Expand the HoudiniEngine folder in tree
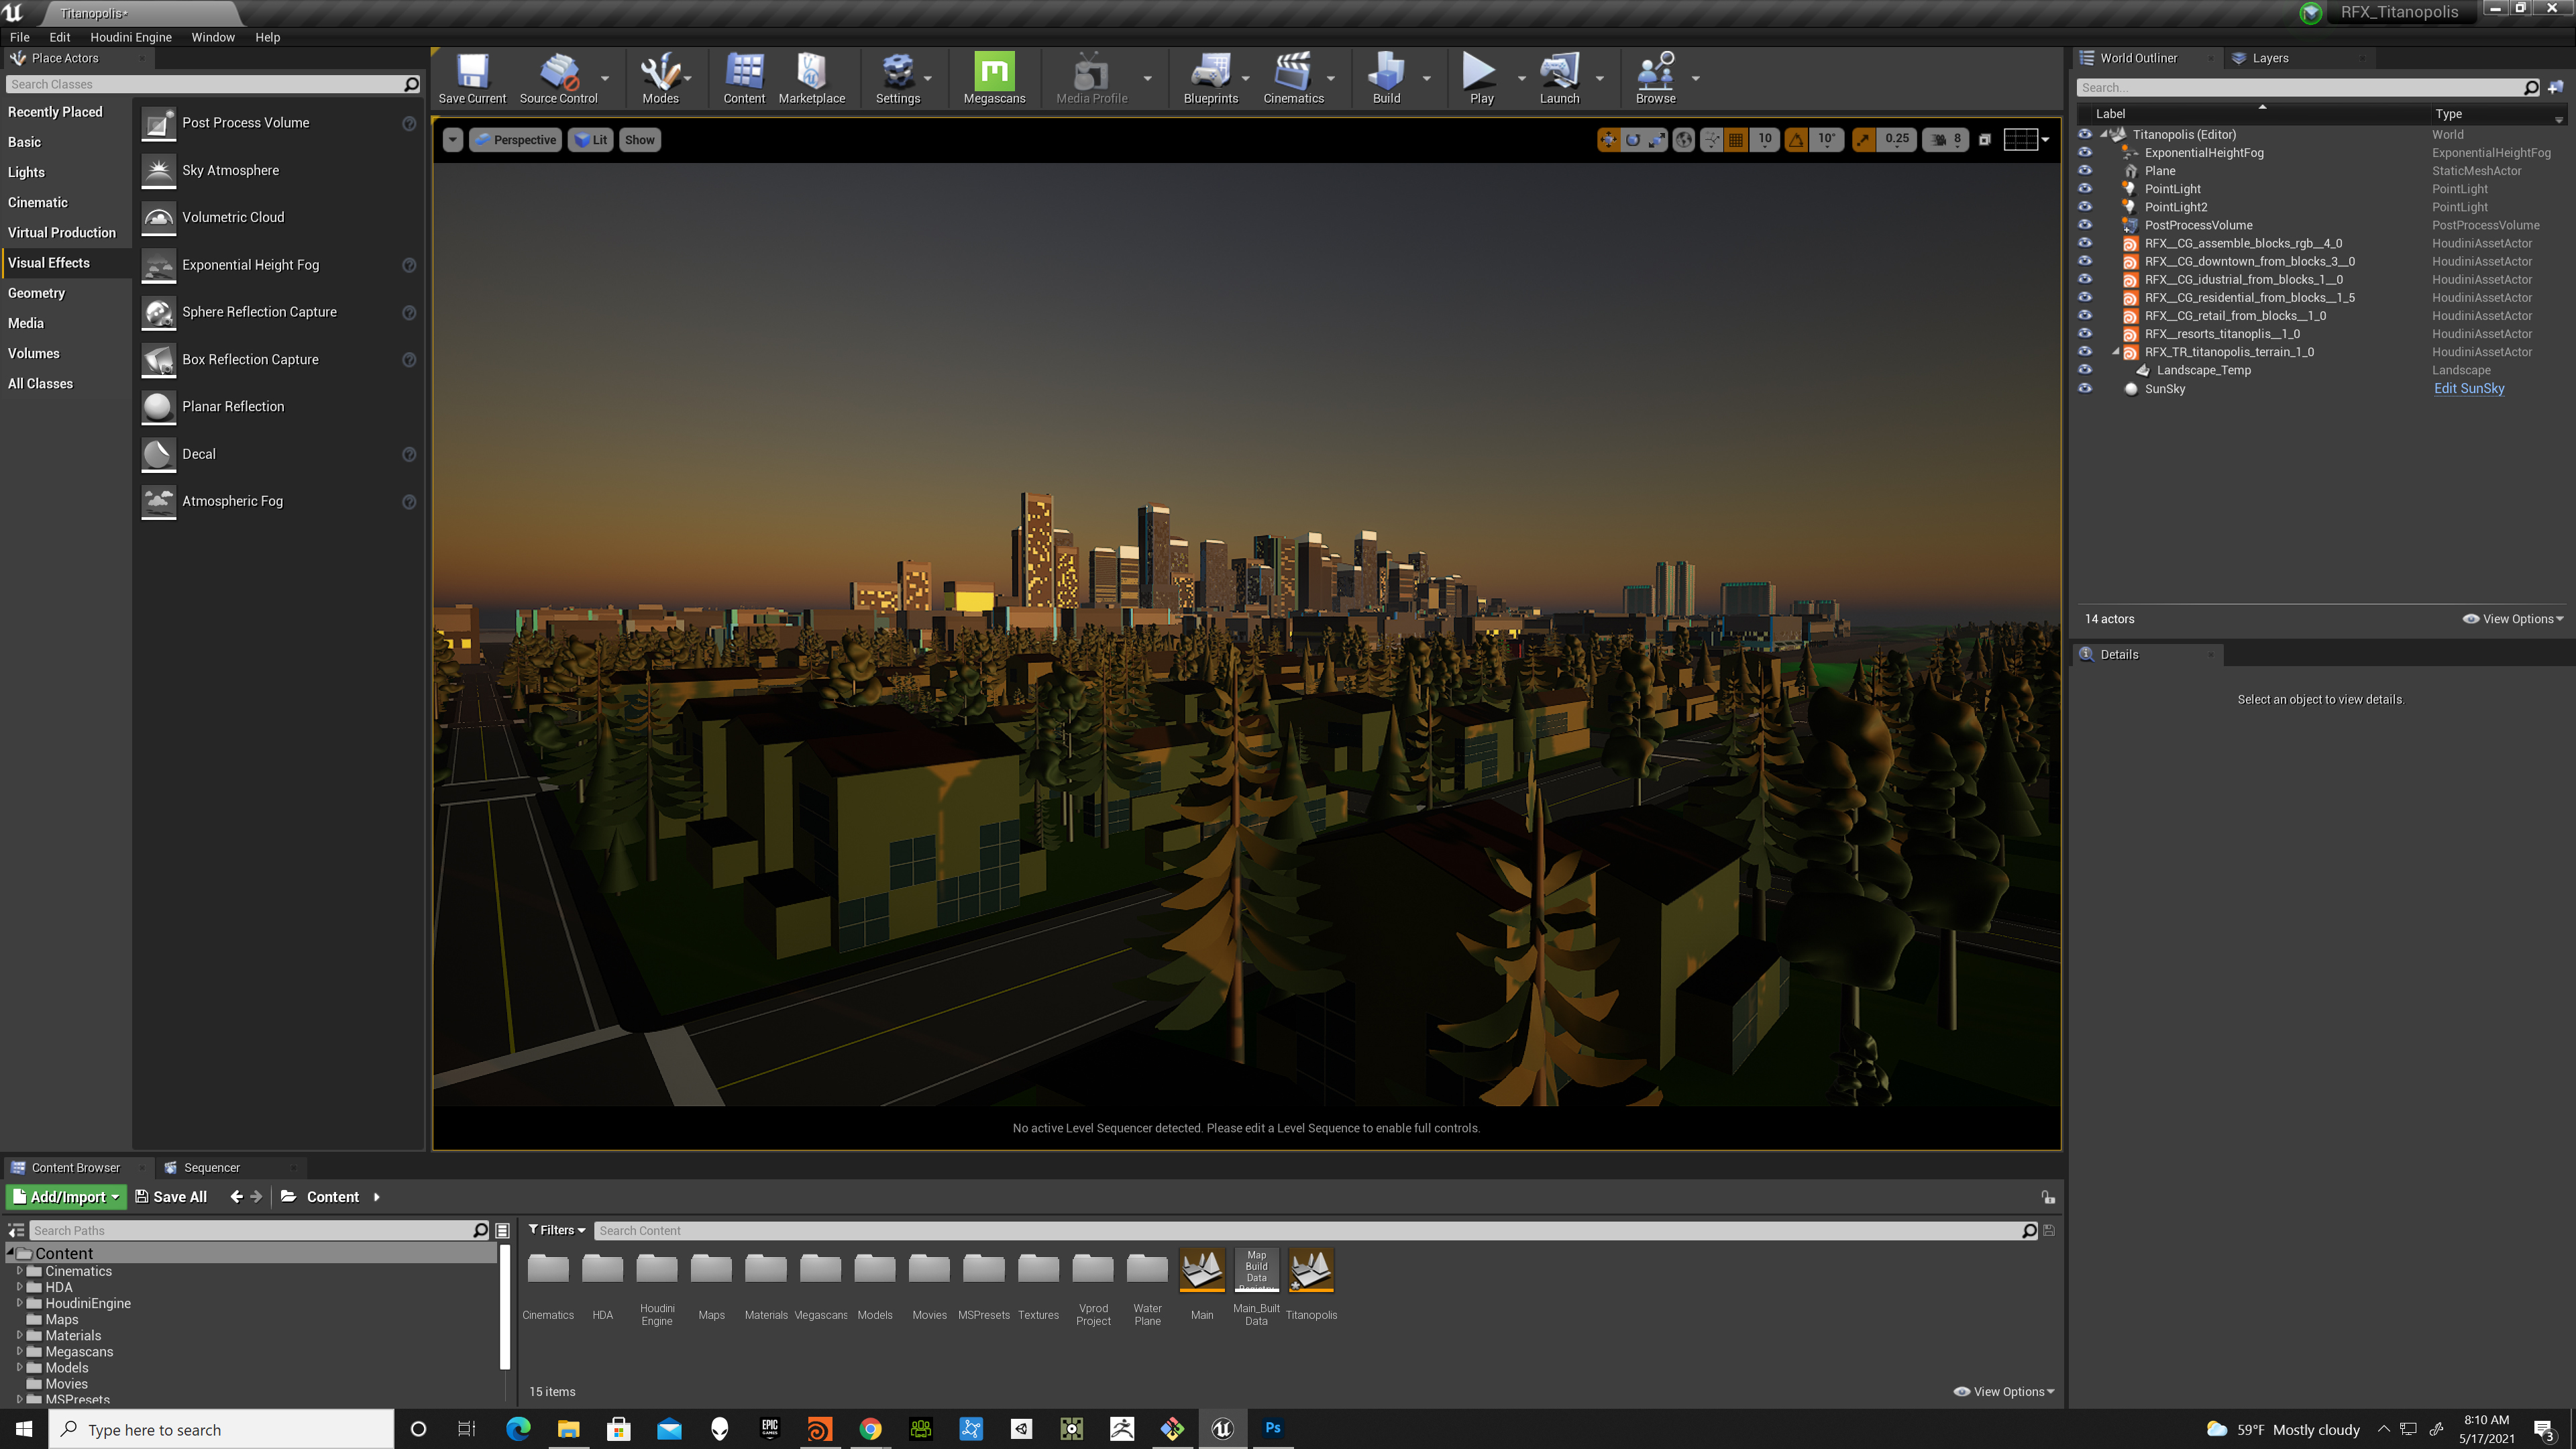 click(x=19, y=1303)
